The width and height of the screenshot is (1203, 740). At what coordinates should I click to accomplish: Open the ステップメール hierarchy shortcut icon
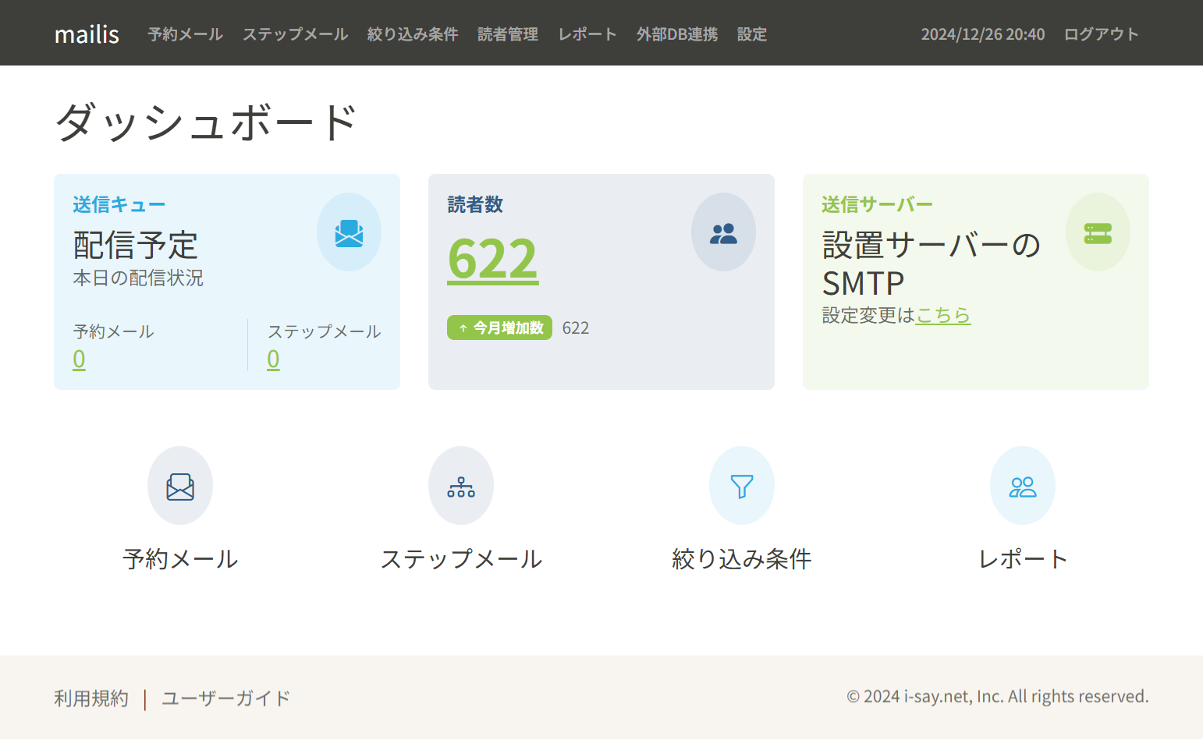tap(461, 486)
